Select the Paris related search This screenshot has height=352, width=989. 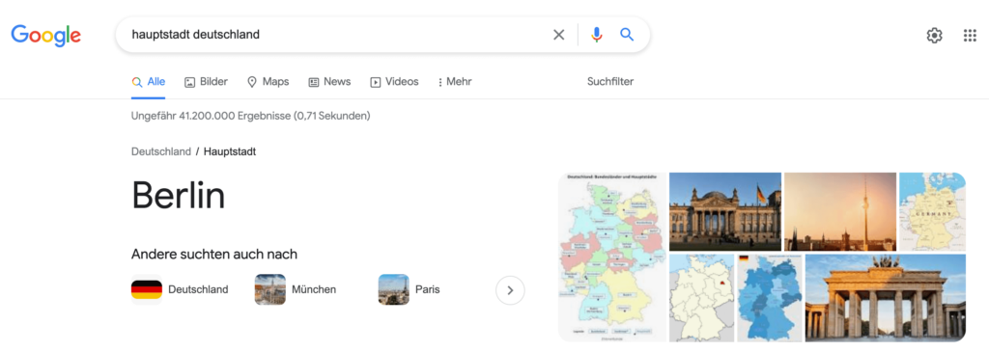pyautogui.click(x=409, y=289)
